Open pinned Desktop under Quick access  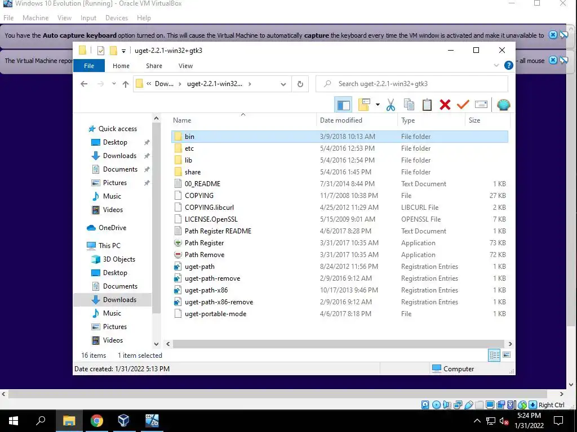click(109, 142)
